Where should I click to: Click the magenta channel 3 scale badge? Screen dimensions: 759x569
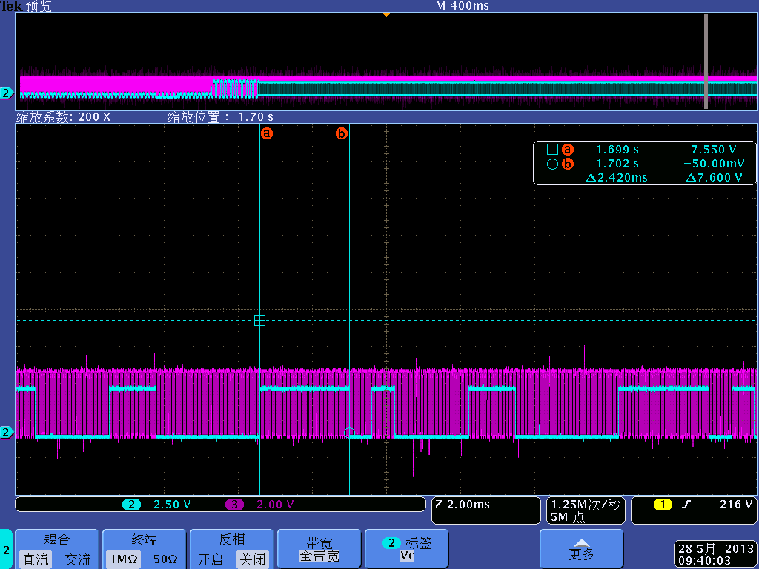[233, 505]
